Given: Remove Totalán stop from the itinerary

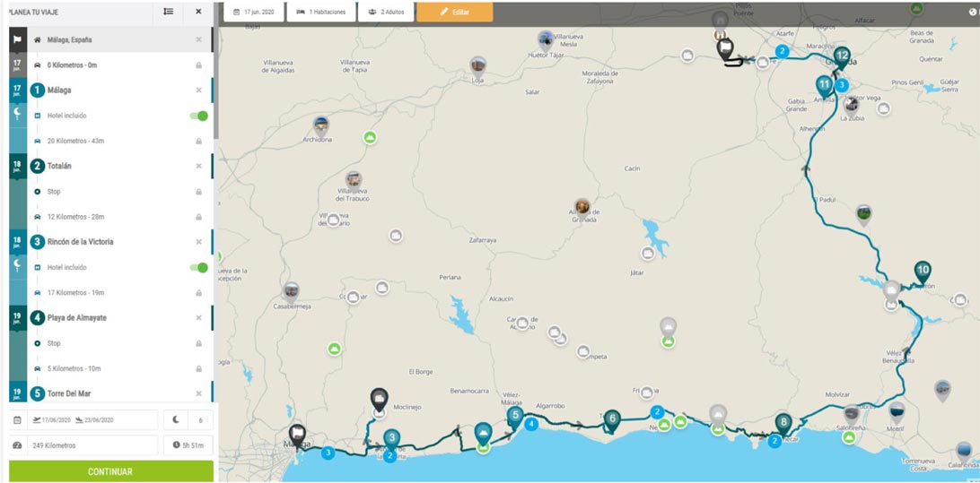Looking at the screenshot, I should 198,166.
